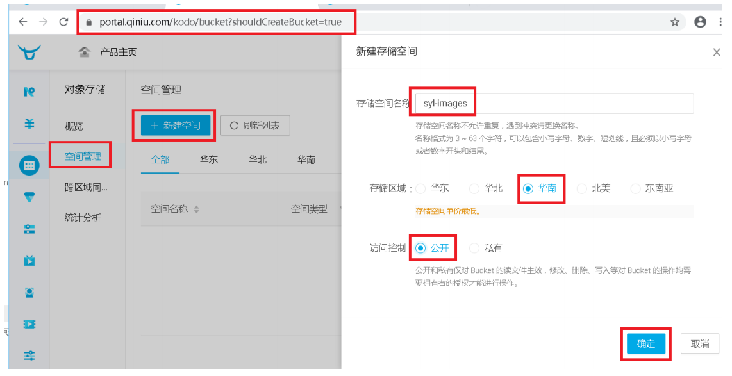The width and height of the screenshot is (732, 376).
Task: Switch to the 华北 tab
Action: coord(258,159)
